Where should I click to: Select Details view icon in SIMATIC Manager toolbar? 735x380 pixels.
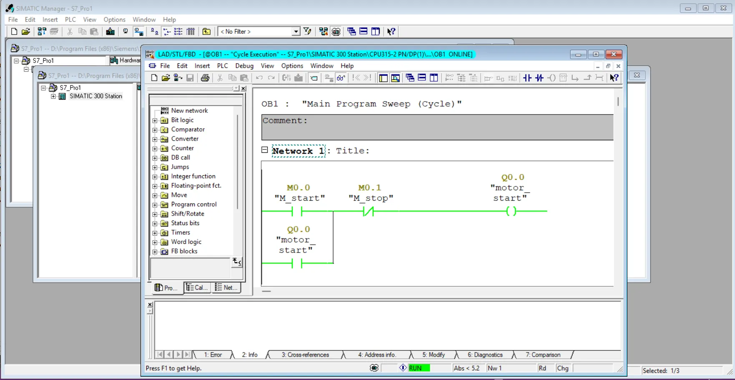[x=191, y=32]
